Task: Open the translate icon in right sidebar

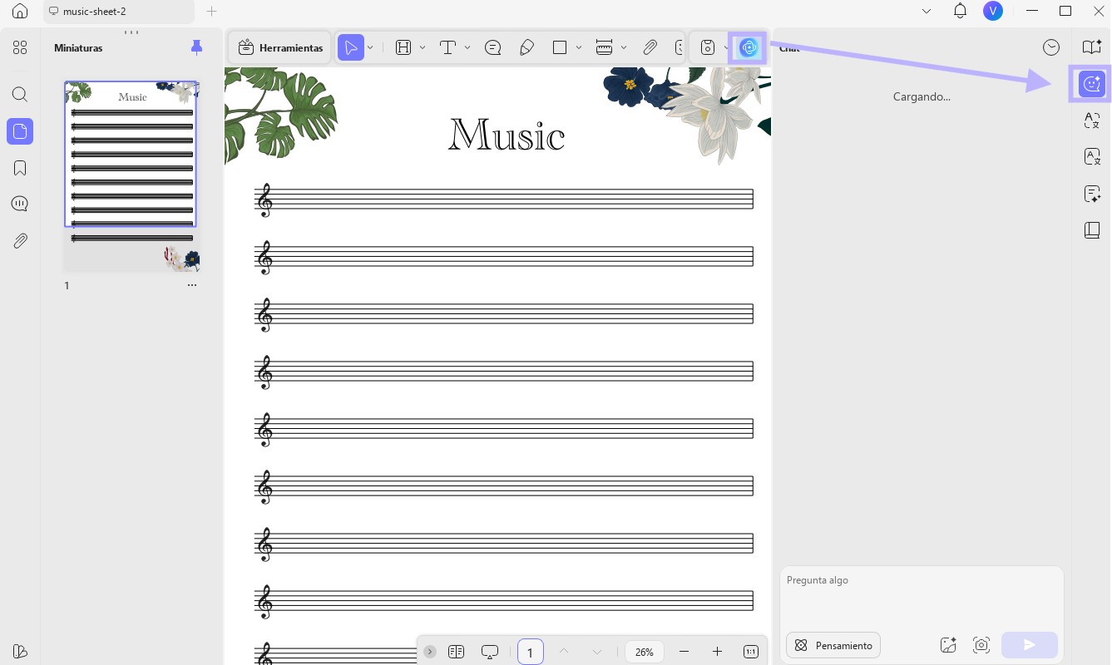Action: [1092, 121]
